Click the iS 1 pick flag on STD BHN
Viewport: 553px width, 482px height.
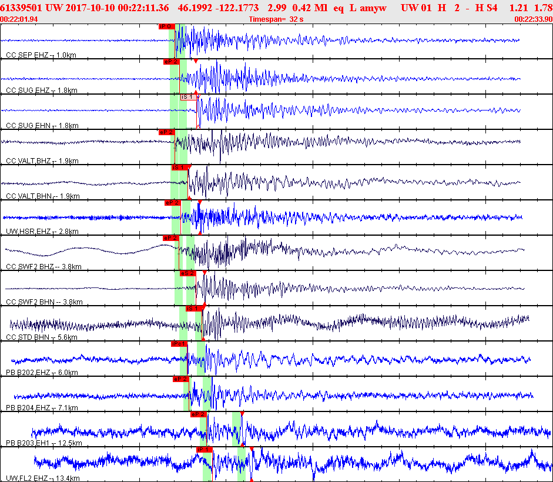click(x=194, y=309)
